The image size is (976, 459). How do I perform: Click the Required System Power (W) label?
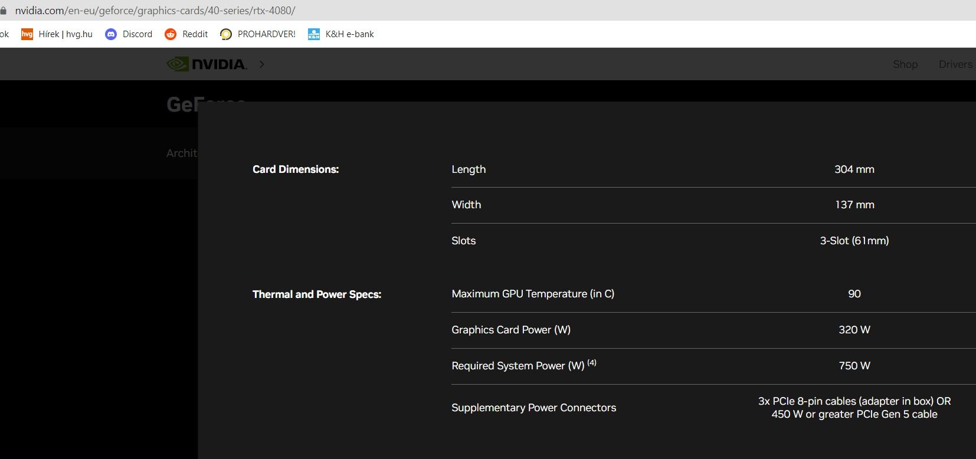(x=518, y=366)
